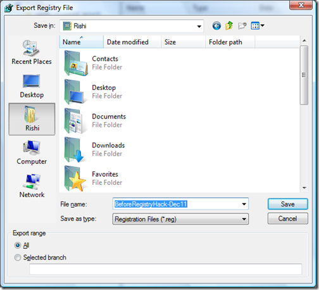Create a new folder icon
The image size is (319, 290).
[242, 26]
